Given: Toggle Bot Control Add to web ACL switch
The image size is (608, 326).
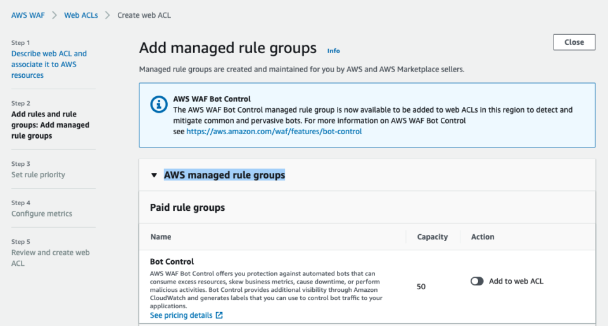Looking at the screenshot, I should coord(477,281).
